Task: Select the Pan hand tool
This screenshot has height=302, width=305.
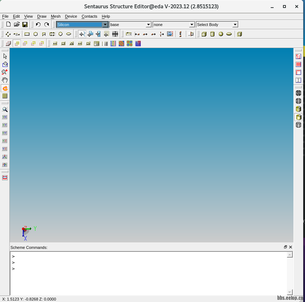Action: [5, 80]
